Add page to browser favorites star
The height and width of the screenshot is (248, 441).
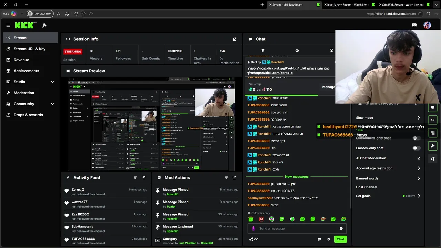click(84, 14)
